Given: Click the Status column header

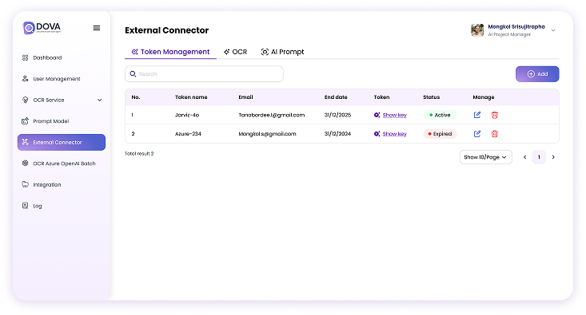Looking at the screenshot, I should [431, 97].
